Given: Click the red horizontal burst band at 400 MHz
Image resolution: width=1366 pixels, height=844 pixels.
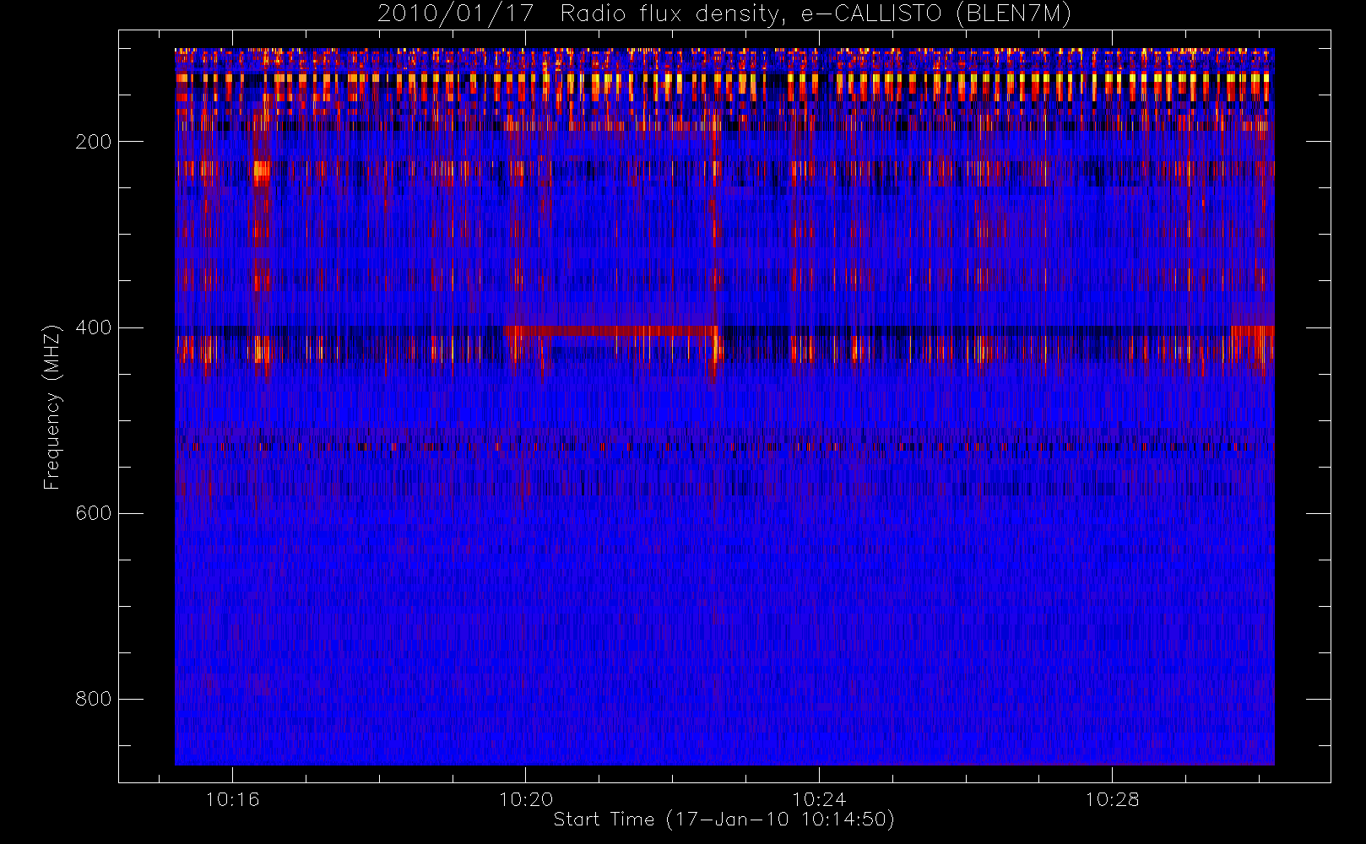Looking at the screenshot, I should coord(612,330).
